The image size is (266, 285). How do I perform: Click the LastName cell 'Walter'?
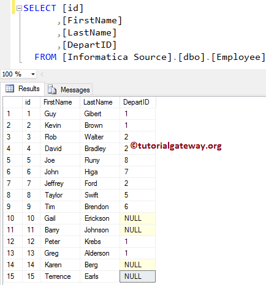pyautogui.click(x=100, y=137)
